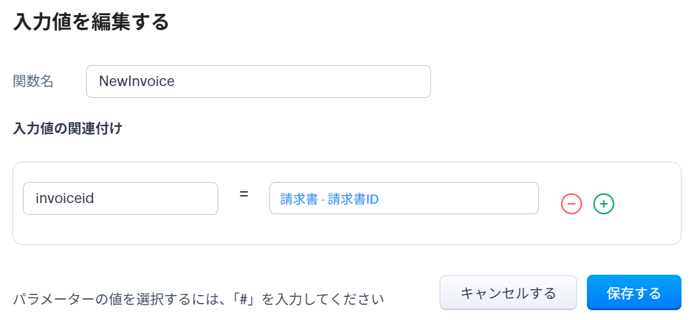
Task: Select the 請求書 - 請求書ID value field
Action: pos(404,198)
